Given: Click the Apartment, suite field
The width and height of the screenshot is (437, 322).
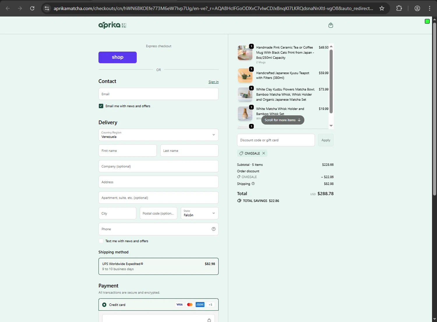Looking at the screenshot, I should pyautogui.click(x=158, y=198).
